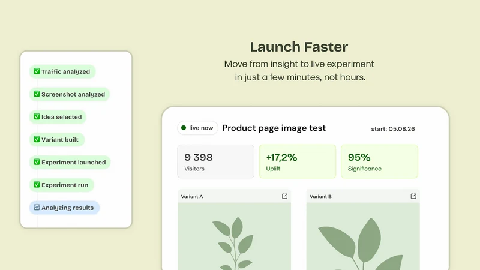
Task: Click the Uplift caption
Action: (x=273, y=169)
